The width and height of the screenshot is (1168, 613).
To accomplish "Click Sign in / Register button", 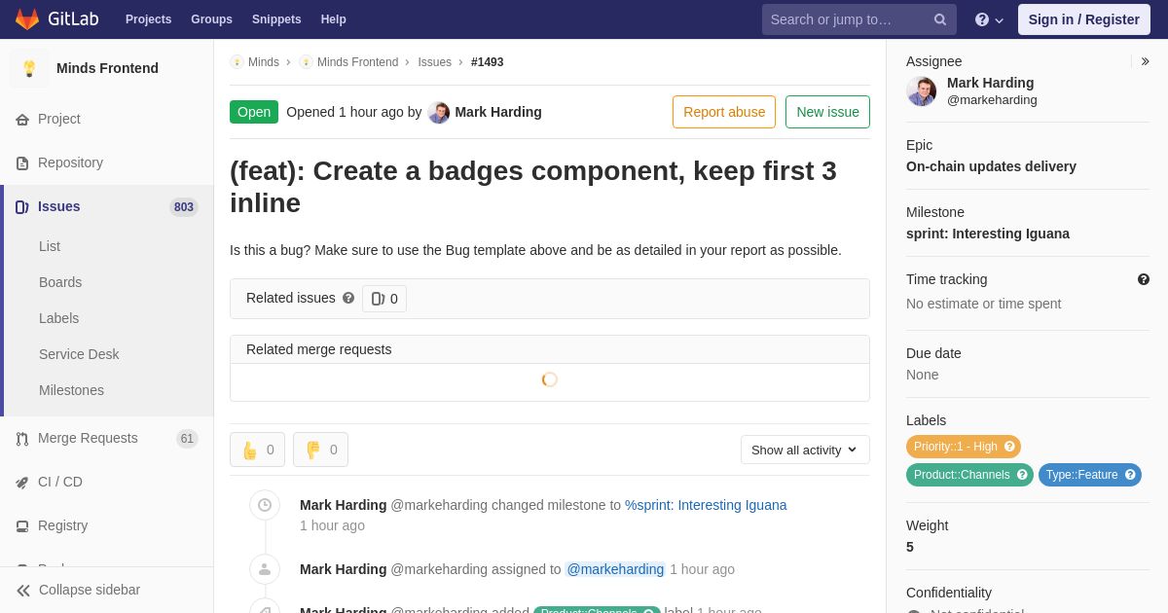I will (1083, 19).
